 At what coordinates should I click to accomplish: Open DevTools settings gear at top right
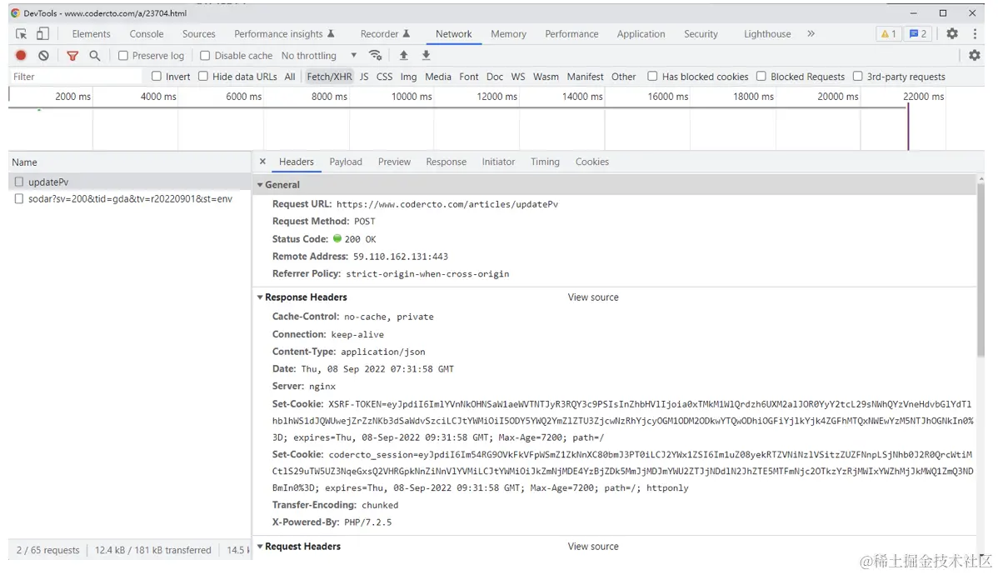[x=952, y=33]
